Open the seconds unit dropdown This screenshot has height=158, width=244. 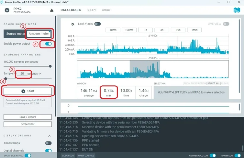point(34,74)
